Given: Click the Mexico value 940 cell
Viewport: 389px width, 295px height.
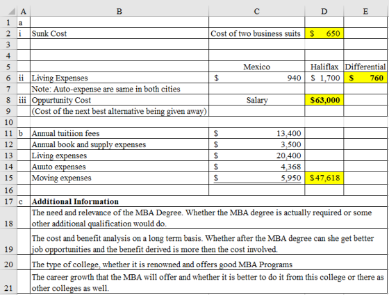Looking at the screenshot, I should 256,78.
